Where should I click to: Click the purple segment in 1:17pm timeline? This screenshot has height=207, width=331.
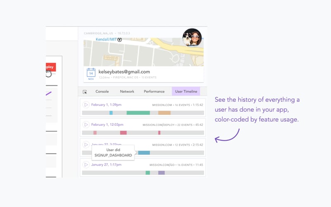pyautogui.click(x=161, y=173)
